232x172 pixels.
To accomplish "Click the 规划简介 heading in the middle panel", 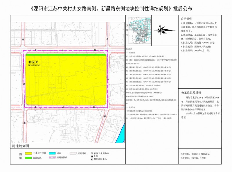I will pyautogui.click(x=129, y=49).
